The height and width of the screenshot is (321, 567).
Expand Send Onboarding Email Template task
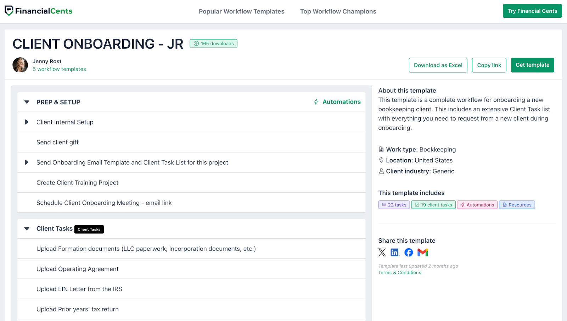click(27, 162)
